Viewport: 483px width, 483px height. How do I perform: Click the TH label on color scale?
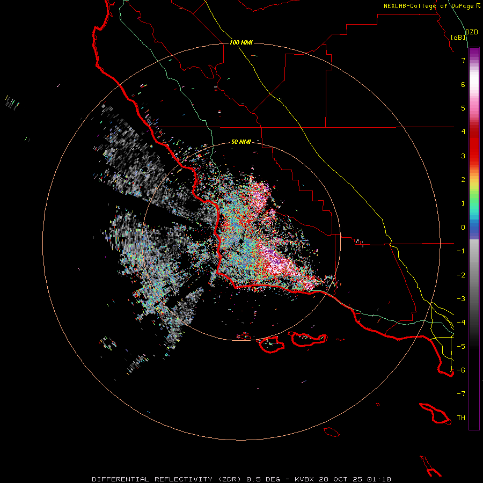tap(461, 418)
